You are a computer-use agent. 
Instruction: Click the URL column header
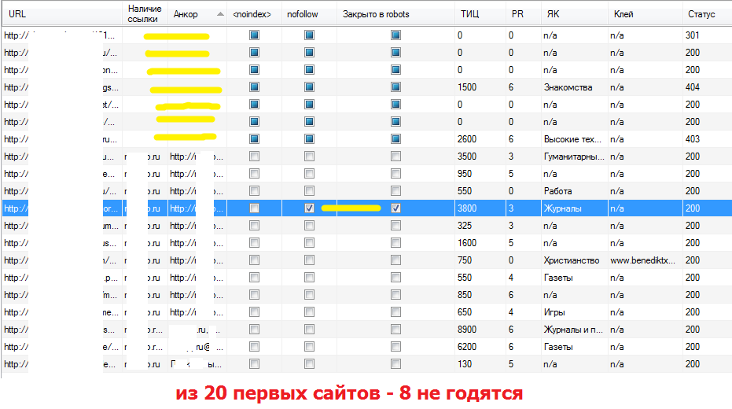17,14
